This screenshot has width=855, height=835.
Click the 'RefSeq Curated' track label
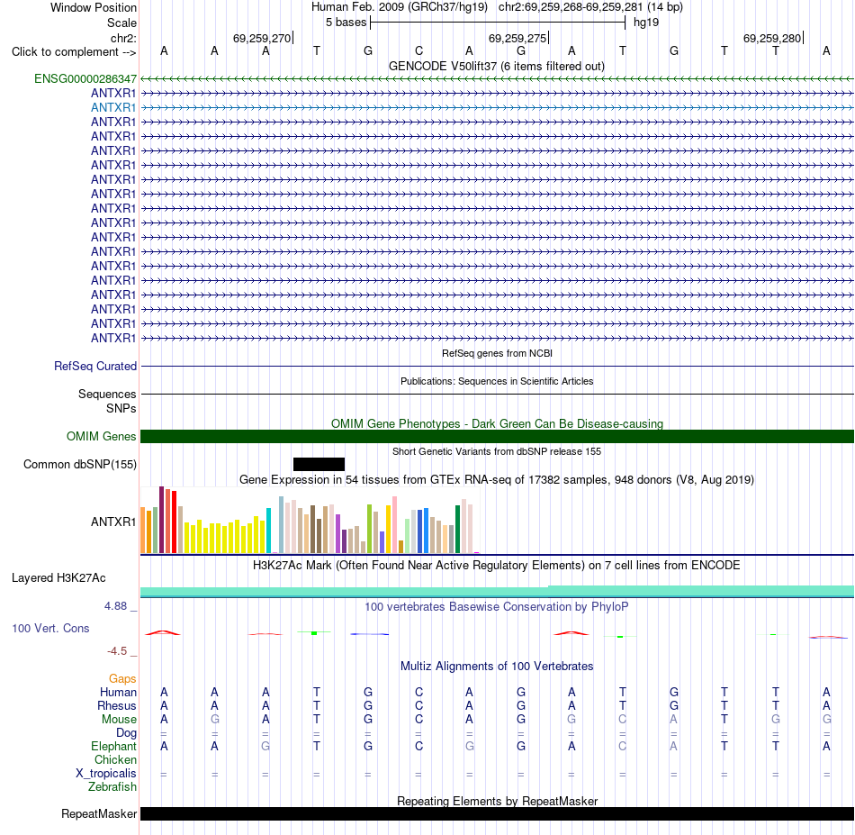pyautogui.click(x=95, y=367)
